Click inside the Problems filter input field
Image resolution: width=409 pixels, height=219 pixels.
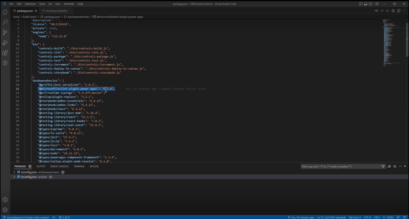point(336,166)
